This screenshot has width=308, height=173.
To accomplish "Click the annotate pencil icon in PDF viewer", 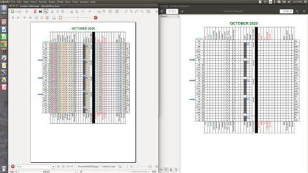I will click(182, 12).
